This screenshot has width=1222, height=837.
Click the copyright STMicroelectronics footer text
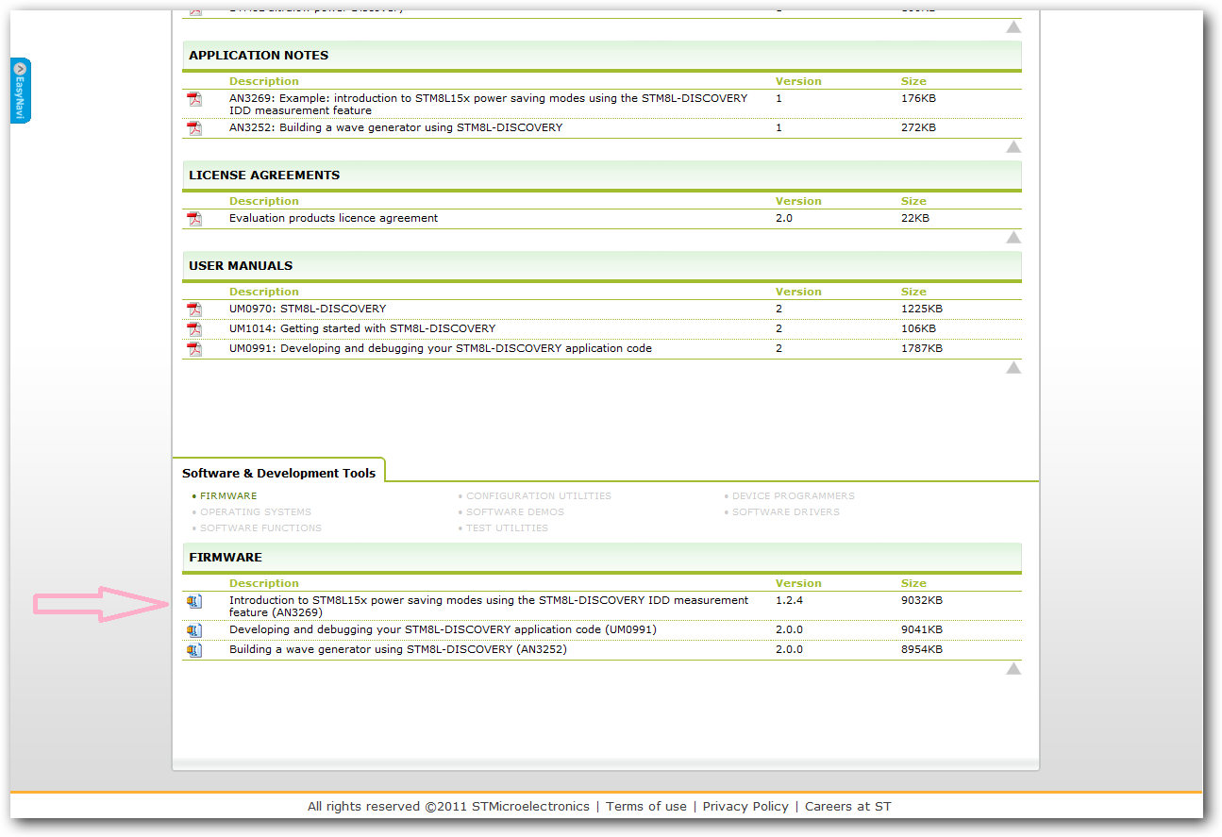pyautogui.click(x=448, y=806)
